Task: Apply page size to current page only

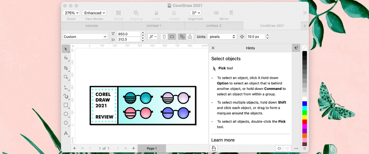Action: [190, 37]
